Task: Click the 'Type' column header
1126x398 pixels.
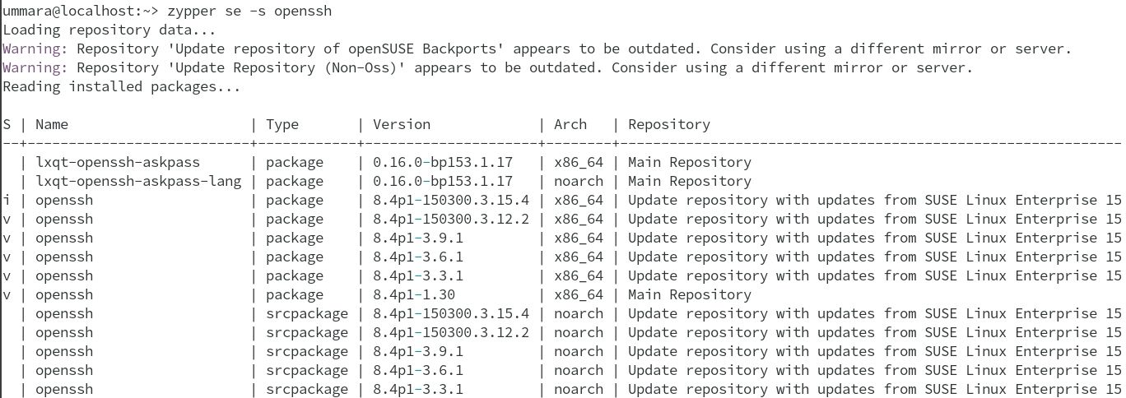Action: (x=282, y=125)
